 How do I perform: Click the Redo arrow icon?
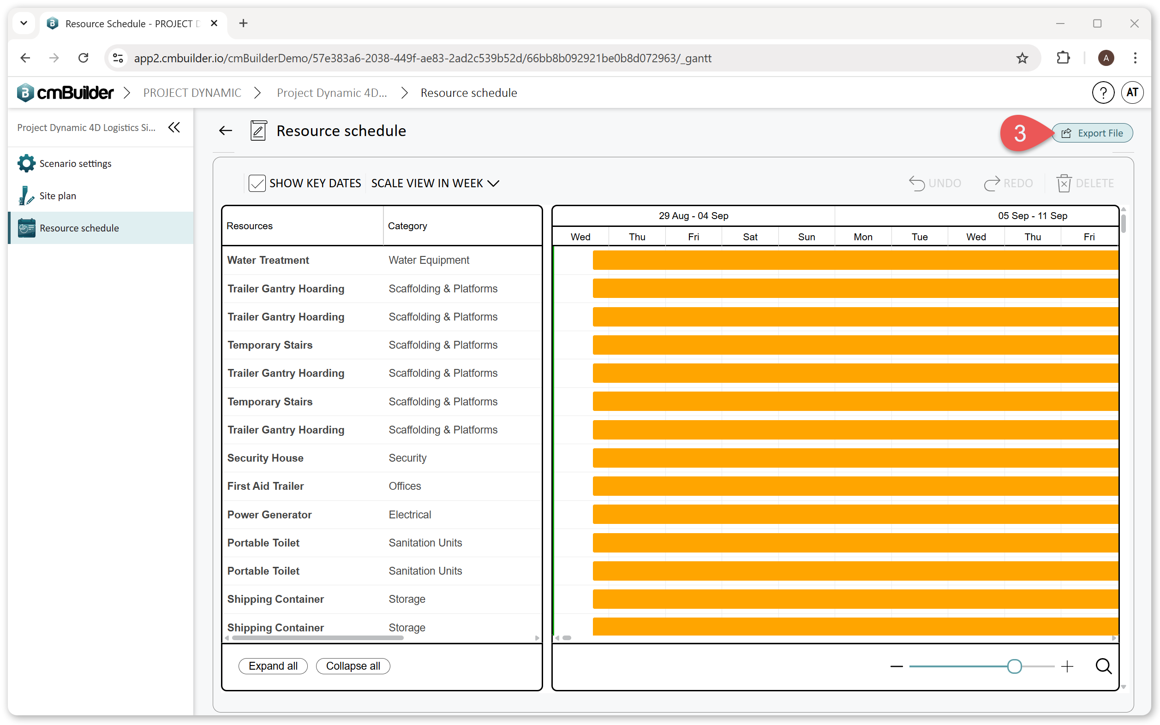click(x=992, y=183)
